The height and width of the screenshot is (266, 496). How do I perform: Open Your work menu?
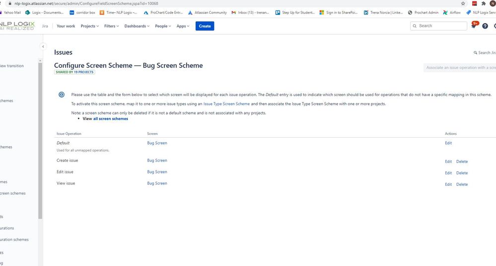(66, 26)
